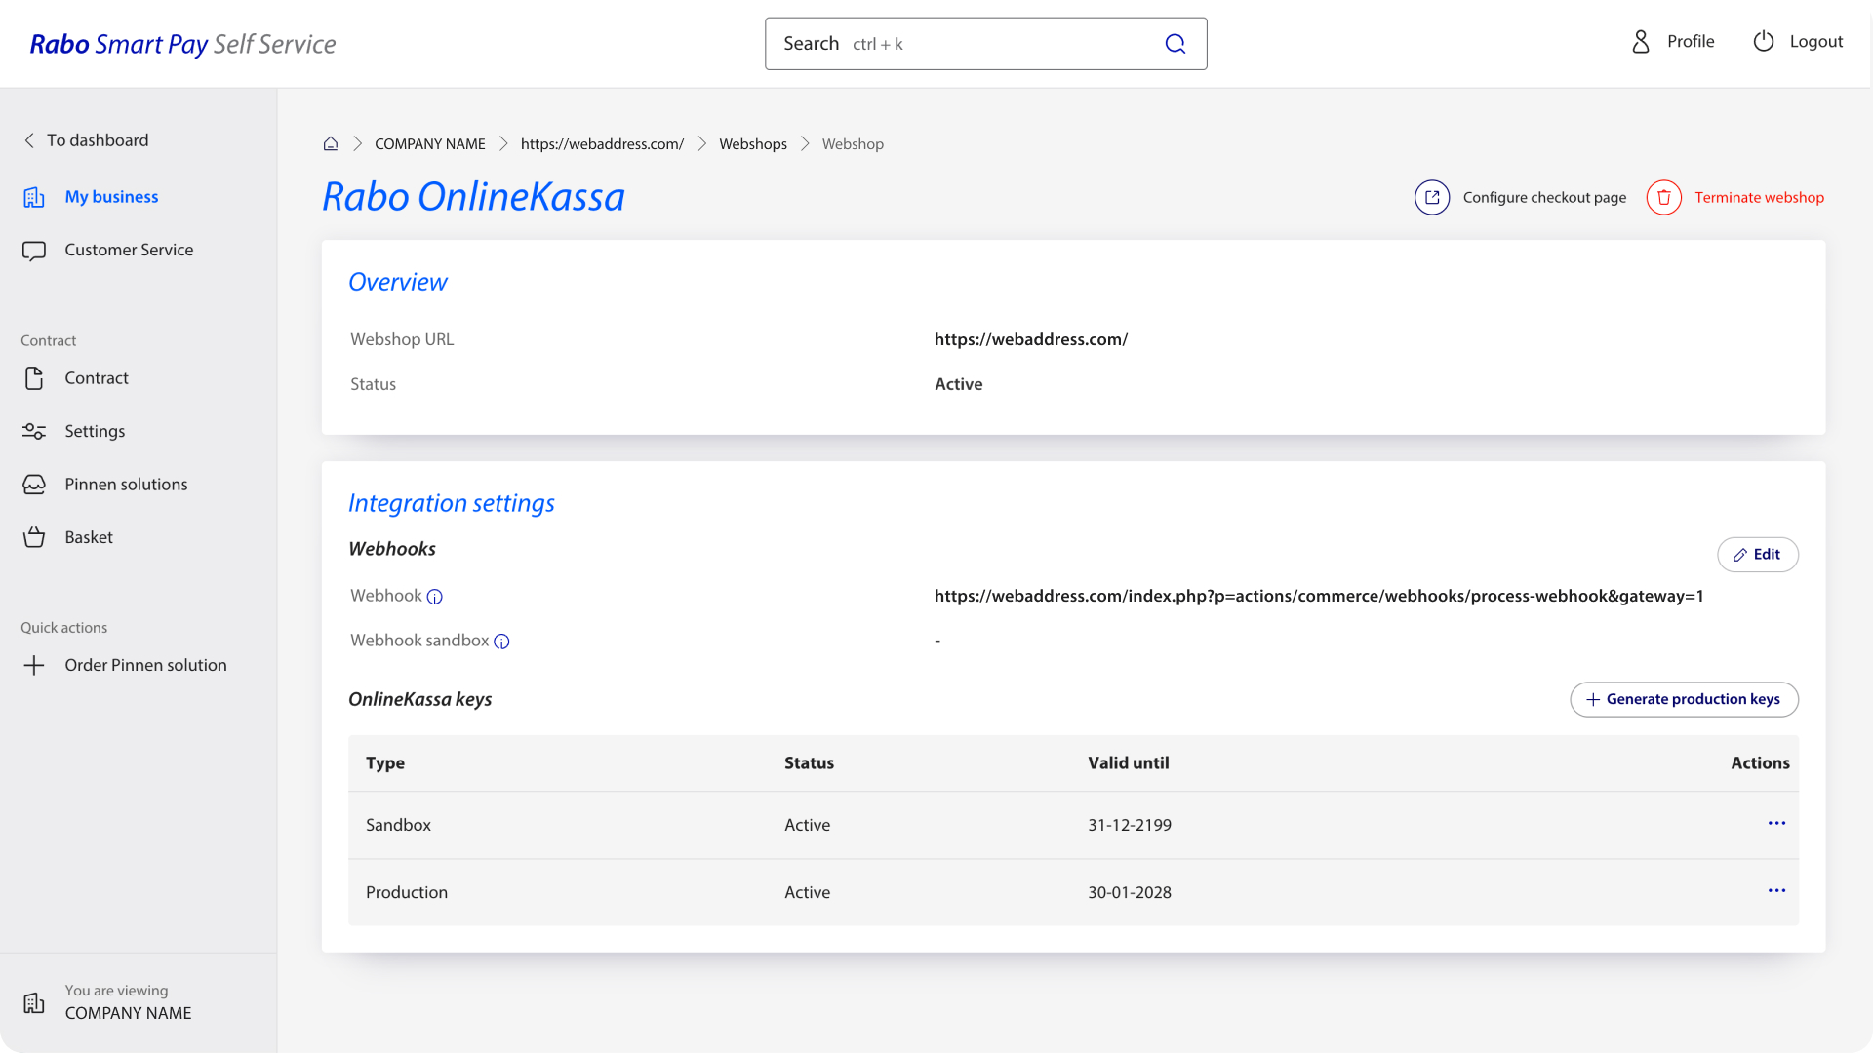Open the Basket sidebar item
1873x1053 pixels.
pyautogui.click(x=89, y=537)
